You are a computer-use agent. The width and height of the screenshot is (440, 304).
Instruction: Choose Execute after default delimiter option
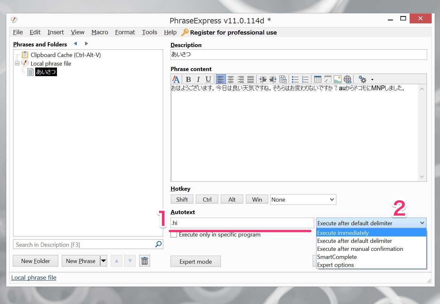coord(371,241)
